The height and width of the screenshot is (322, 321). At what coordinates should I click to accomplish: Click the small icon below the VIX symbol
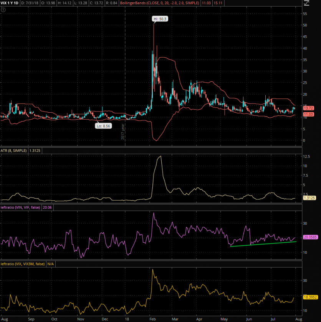tap(3, 10)
